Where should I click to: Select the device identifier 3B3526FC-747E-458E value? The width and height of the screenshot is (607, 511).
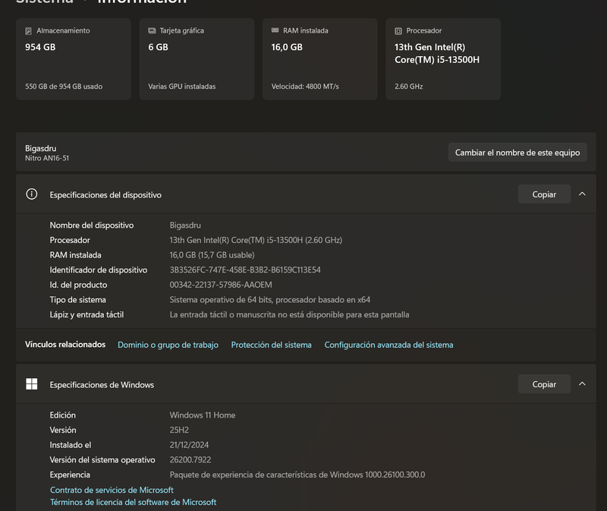click(x=245, y=270)
